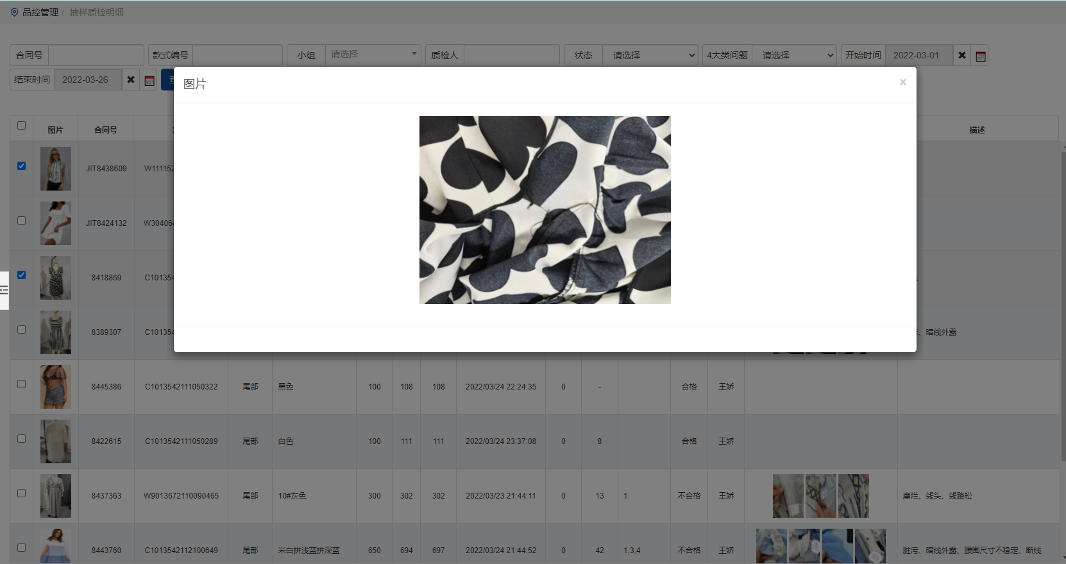
Task: Click the enlarged fabric photo in dialog
Action: 545,210
